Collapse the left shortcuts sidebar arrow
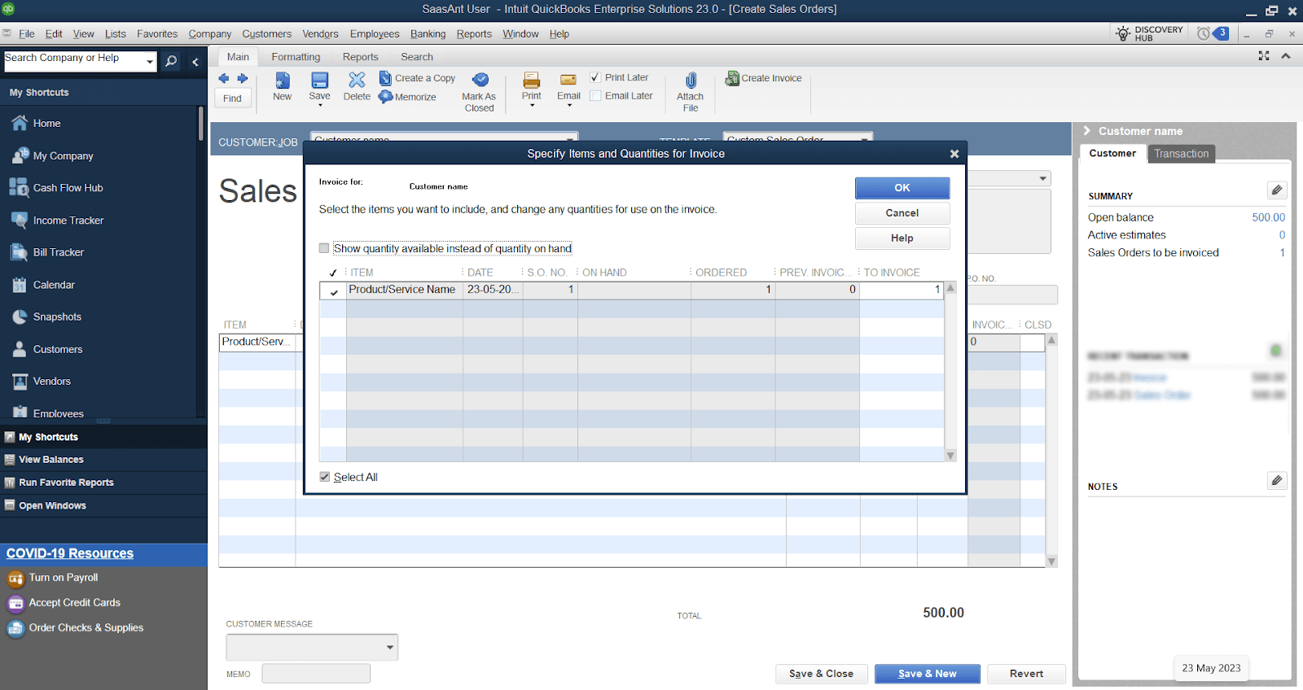Viewport: 1303px width, 690px height. pyautogui.click(x=195, y=62)
